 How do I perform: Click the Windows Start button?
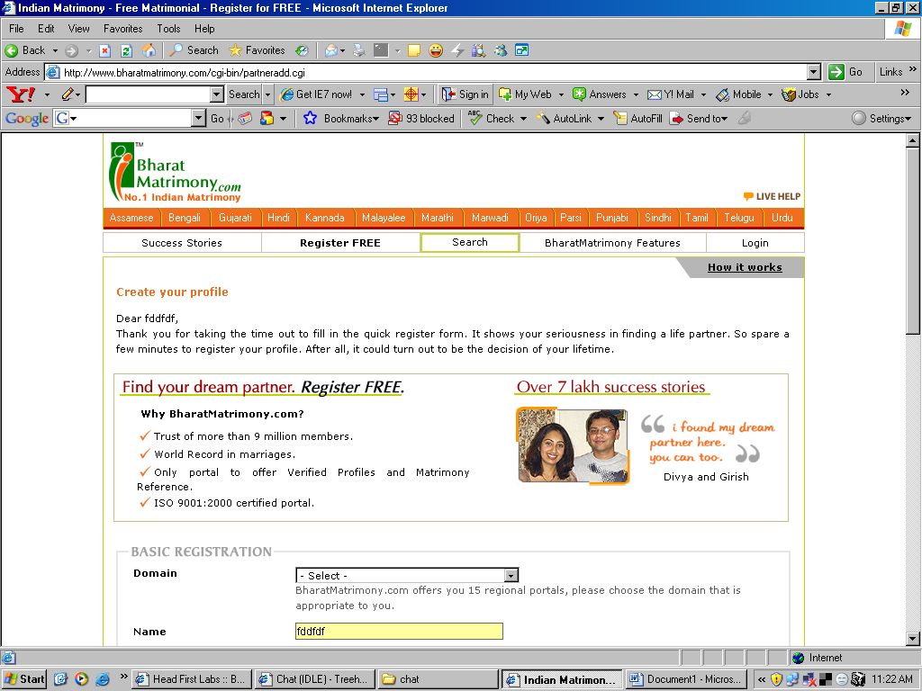24,679
